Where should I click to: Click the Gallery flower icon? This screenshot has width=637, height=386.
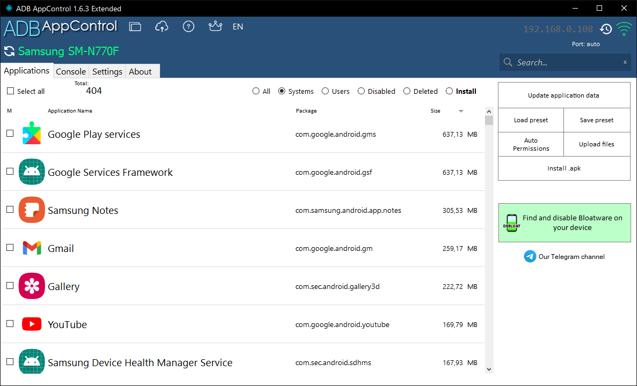32,286
